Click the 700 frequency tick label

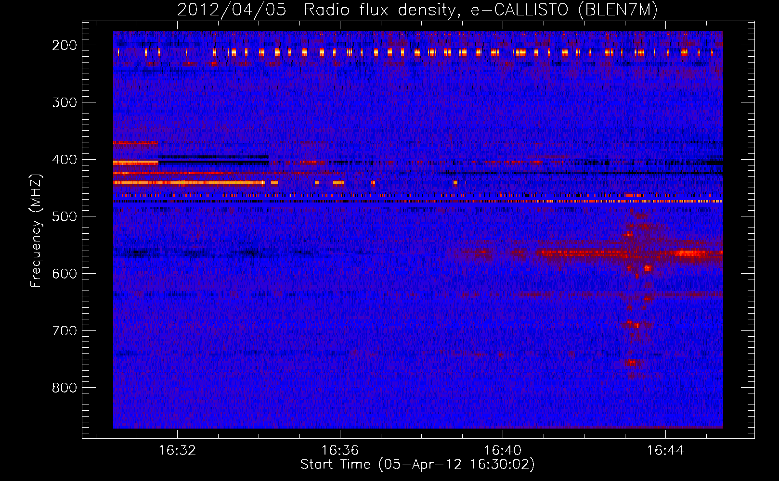tap(65, 331)
